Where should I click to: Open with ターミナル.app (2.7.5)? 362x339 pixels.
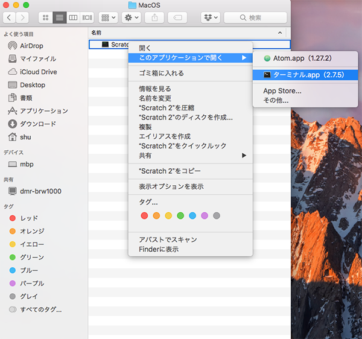coord(305,75)
